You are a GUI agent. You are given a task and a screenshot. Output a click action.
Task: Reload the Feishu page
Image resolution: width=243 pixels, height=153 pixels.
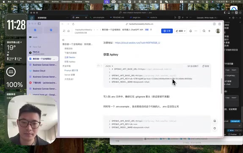click(x=73, y=24)
